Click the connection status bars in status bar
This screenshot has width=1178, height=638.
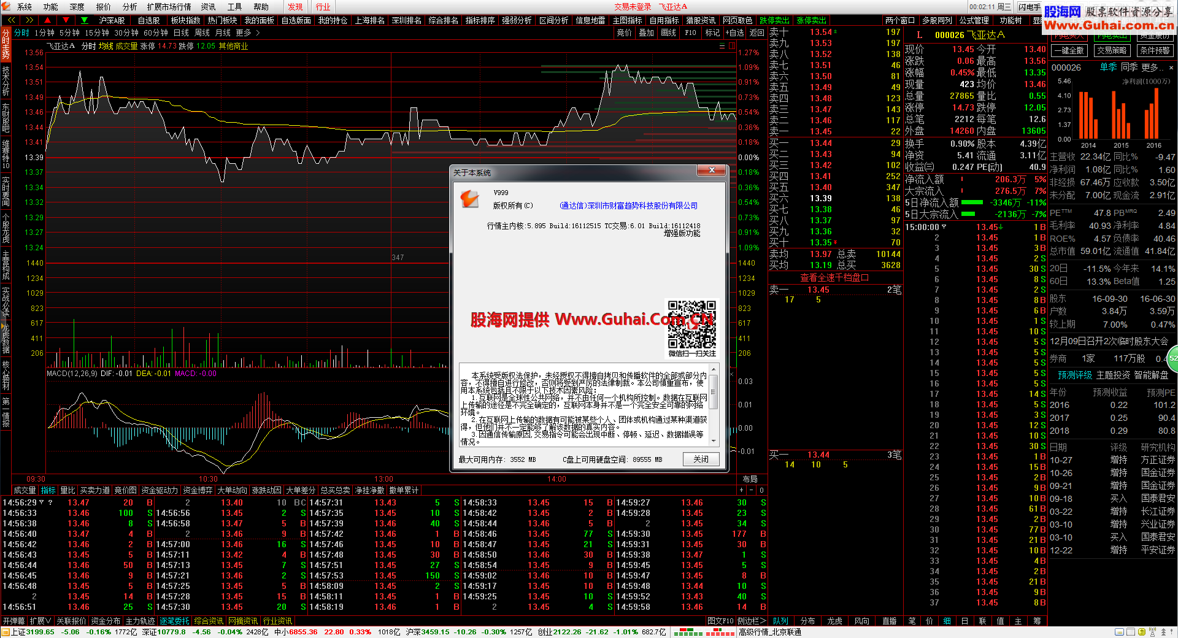[x=704, y=632]
